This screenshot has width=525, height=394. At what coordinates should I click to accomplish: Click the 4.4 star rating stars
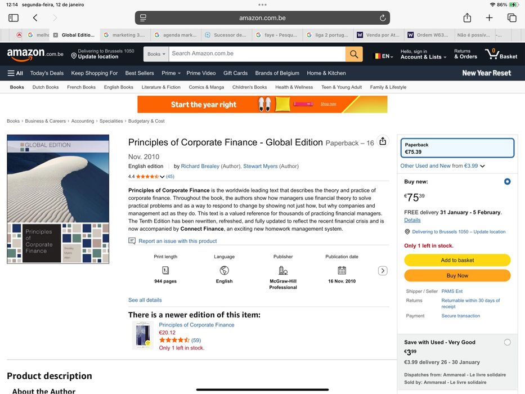(x=147, y=177)
